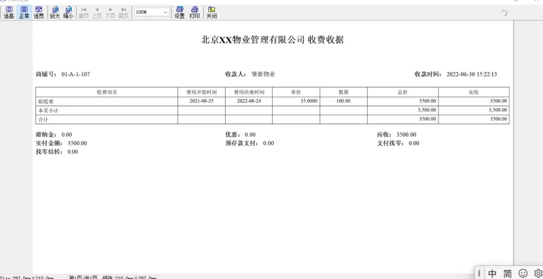Click the 中 input language indicator
Screen dimensions: 543x279
[492, 273]
